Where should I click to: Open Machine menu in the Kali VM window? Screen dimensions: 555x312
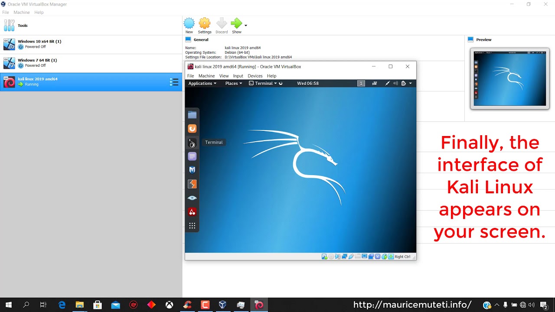click(x=206, y=76)
